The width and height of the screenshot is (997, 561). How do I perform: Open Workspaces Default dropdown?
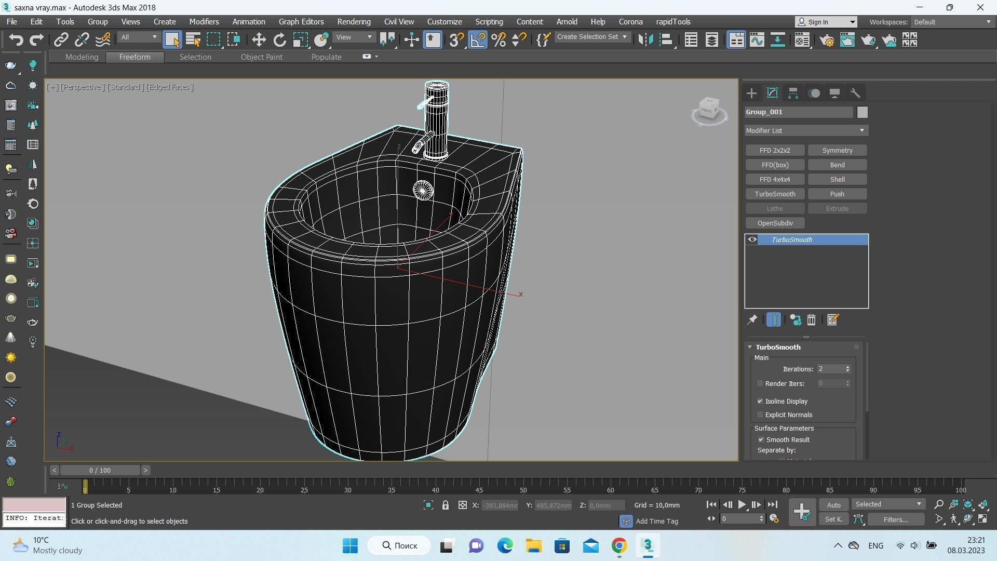pyautogui.click(x=952, y=22)
